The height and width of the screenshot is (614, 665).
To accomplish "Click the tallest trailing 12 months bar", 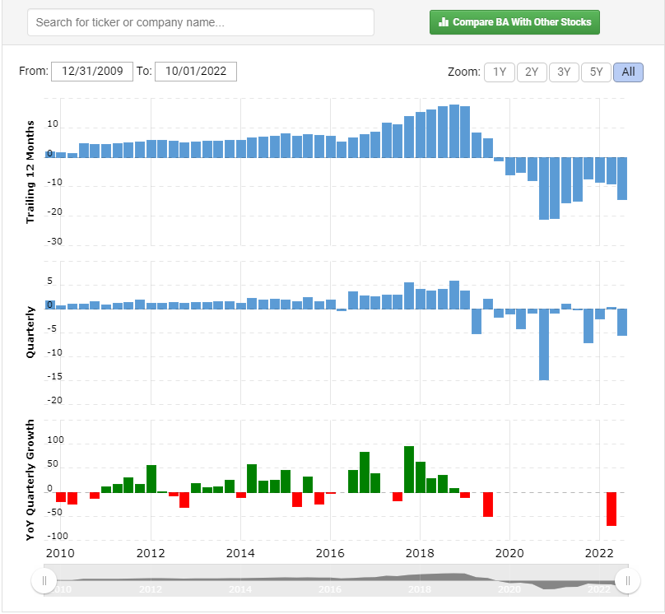I will (454, 131).
